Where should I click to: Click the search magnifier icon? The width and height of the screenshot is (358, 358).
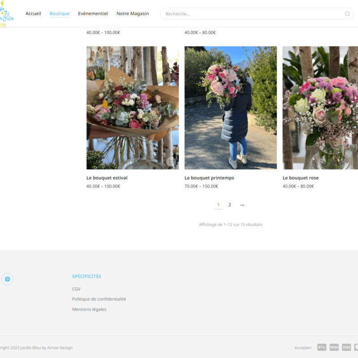(x=347, y=14)
